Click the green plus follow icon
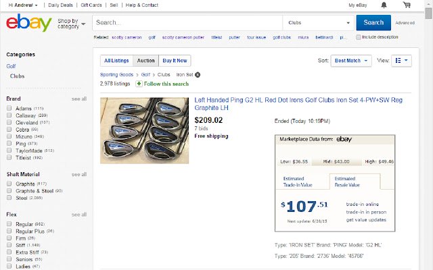The width and height of the screenshot is (433, 270). tap(139, 84)
